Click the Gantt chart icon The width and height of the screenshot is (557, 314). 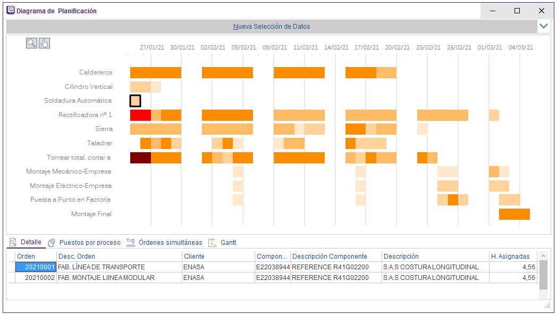[213, 243]
